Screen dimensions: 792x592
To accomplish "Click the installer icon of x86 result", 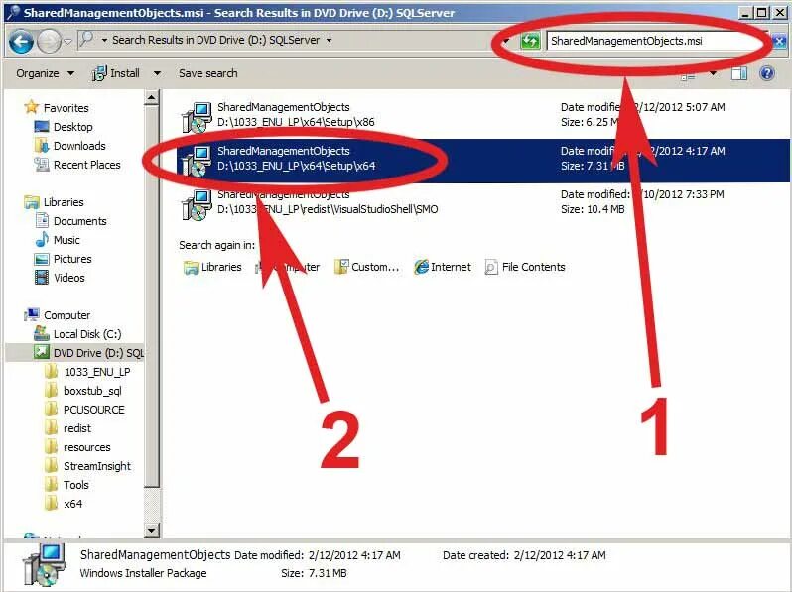I will pos(197,117).
